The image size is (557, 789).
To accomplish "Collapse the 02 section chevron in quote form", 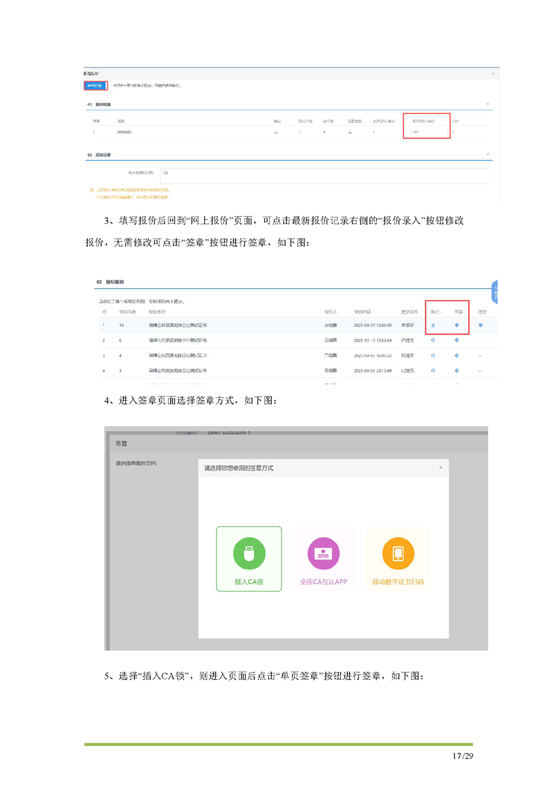I will (488, 155).
